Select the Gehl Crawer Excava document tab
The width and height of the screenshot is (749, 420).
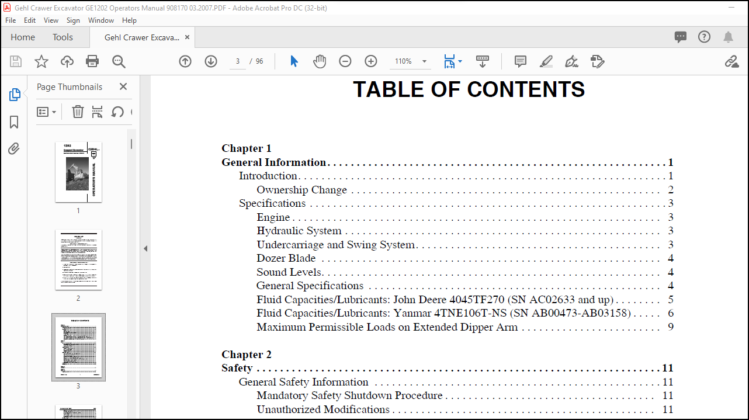coord(141,37)
